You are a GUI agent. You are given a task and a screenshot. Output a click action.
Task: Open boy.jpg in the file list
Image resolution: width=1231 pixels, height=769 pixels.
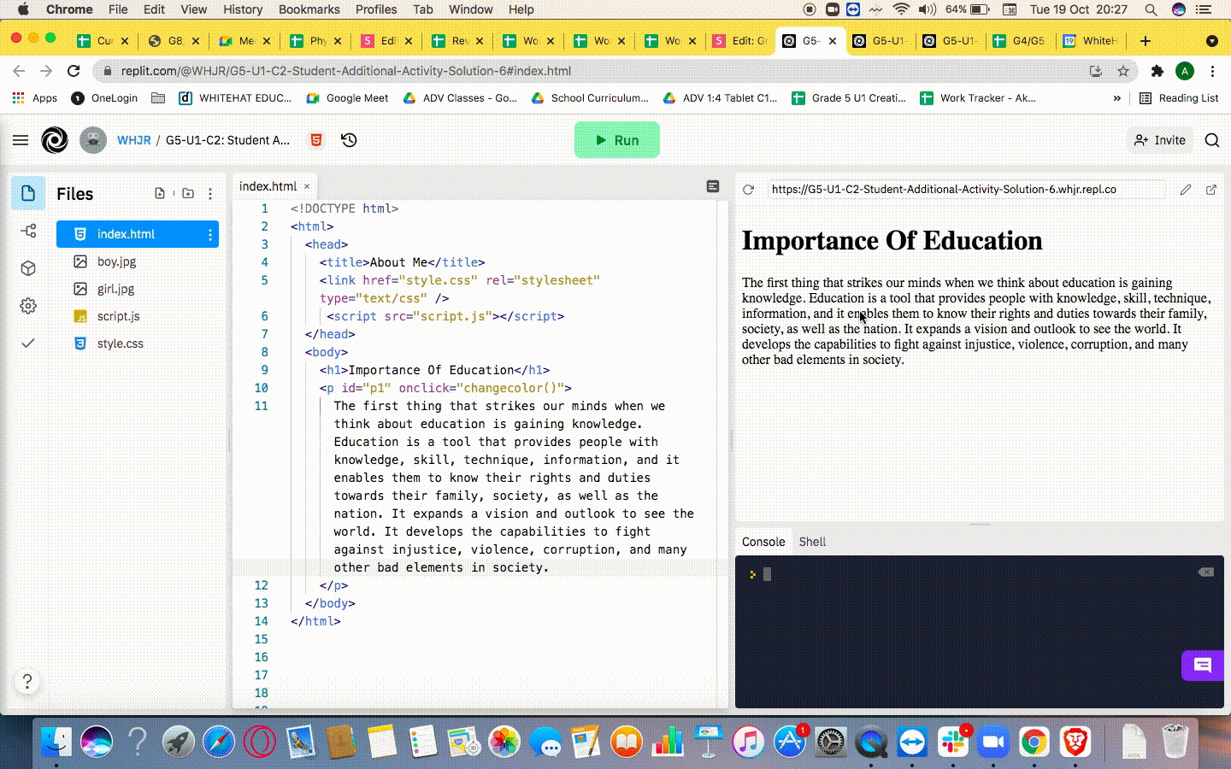116,261
